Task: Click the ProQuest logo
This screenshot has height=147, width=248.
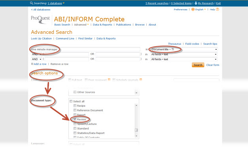Action: (x=40, y=20)
